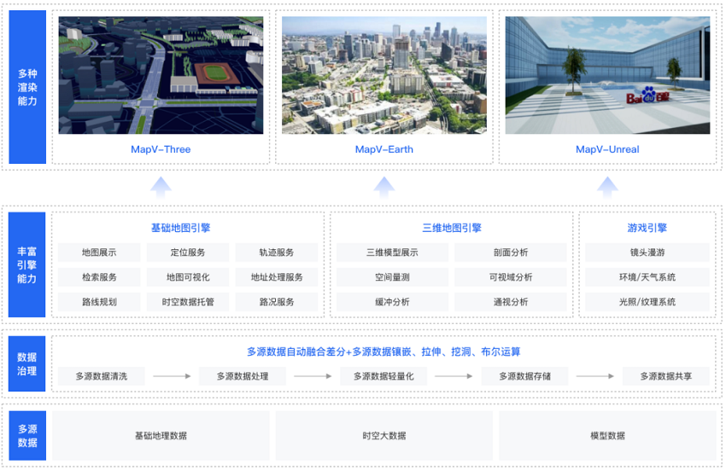This screenshot has width=726, height=470.
Task: Select the 定位服务 cell
Action: pyautogui.click(x=188, y=252)
